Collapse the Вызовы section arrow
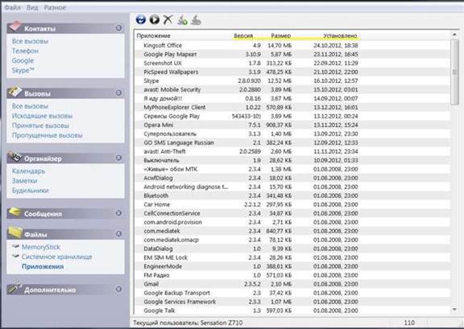This screenshot has width=464, height=329. click(x=118, y=93)
